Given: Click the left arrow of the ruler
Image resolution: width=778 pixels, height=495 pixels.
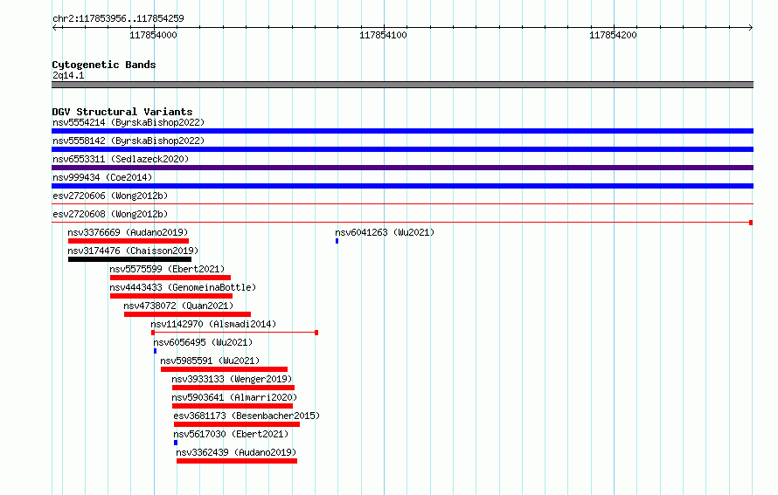Looking at the screenshot, I should click(54, 28).
